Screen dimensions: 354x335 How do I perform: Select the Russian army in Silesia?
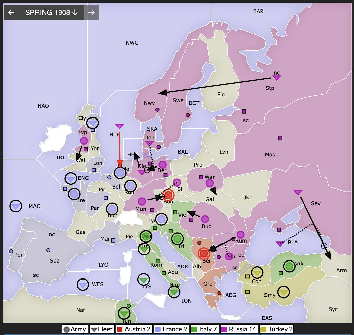pyautogui.click(x=177, y=182)
